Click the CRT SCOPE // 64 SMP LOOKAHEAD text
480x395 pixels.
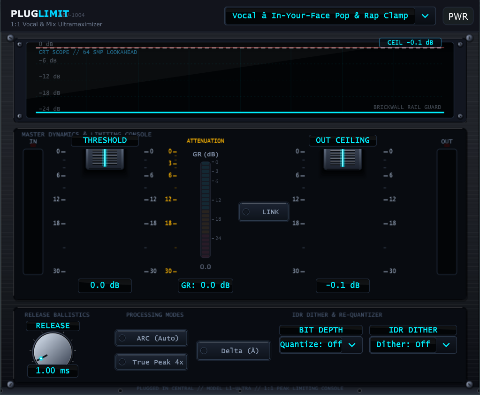coord(88,52)
